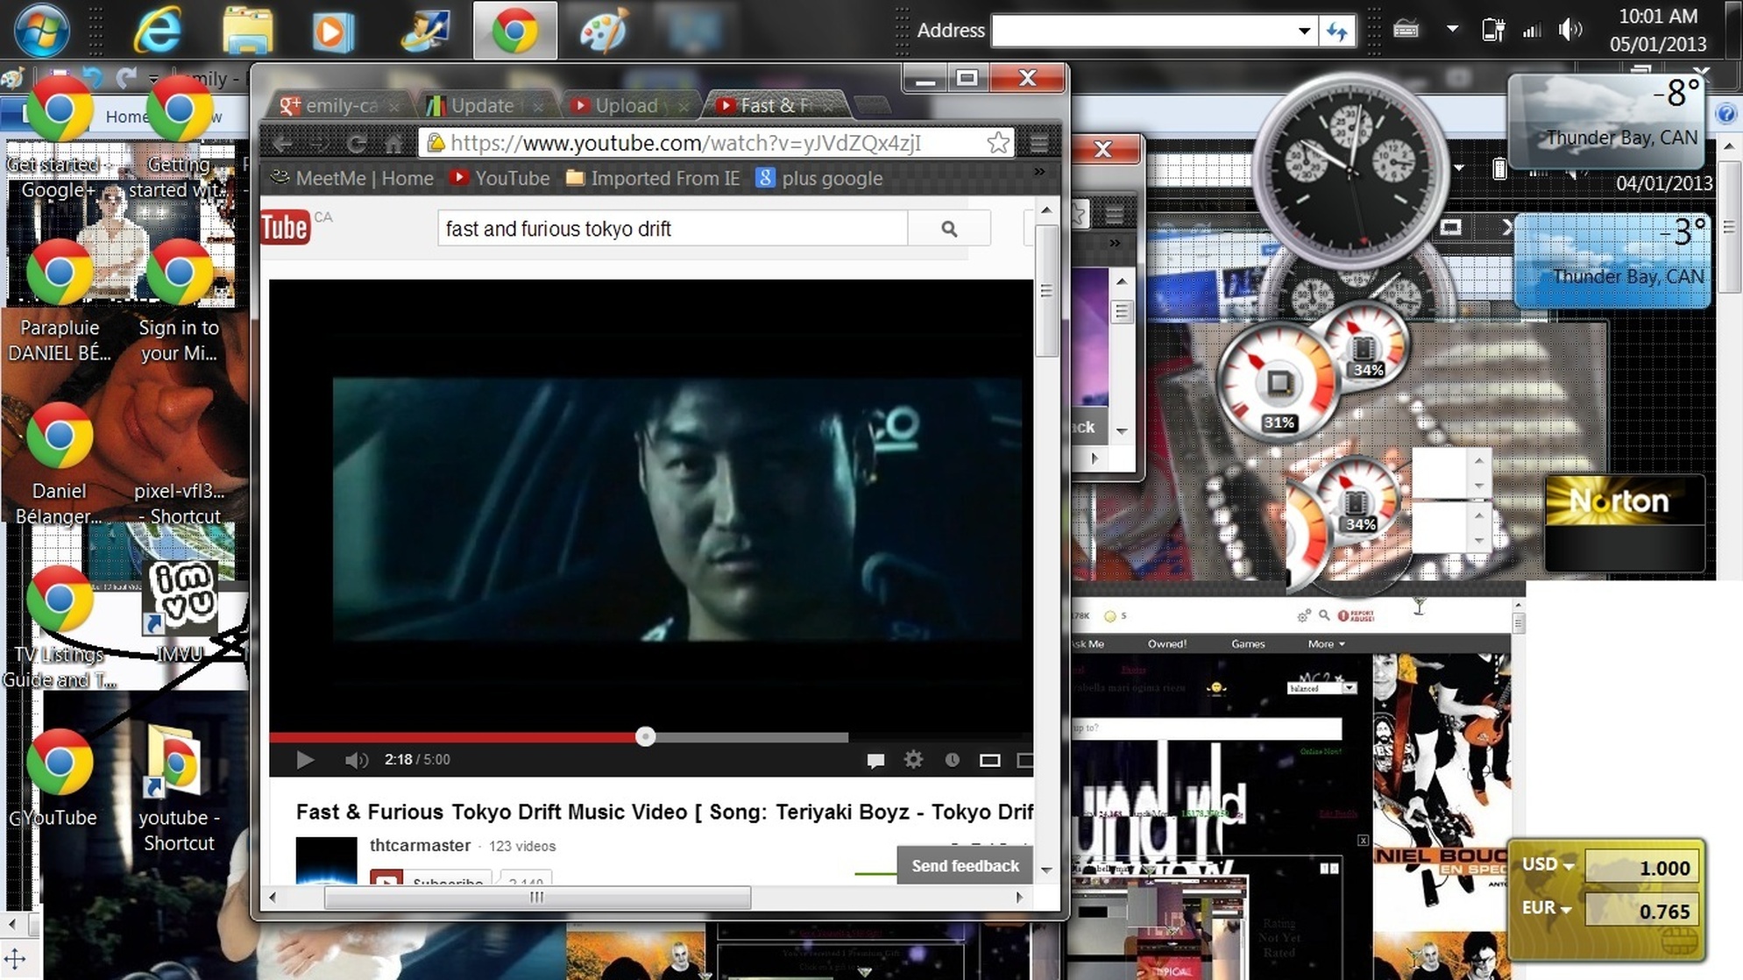This screenshot has width=1743, height=980.
Task: Click the horizontal scrollbar thumb of YouTube window
Action: (x=537, y=898)
